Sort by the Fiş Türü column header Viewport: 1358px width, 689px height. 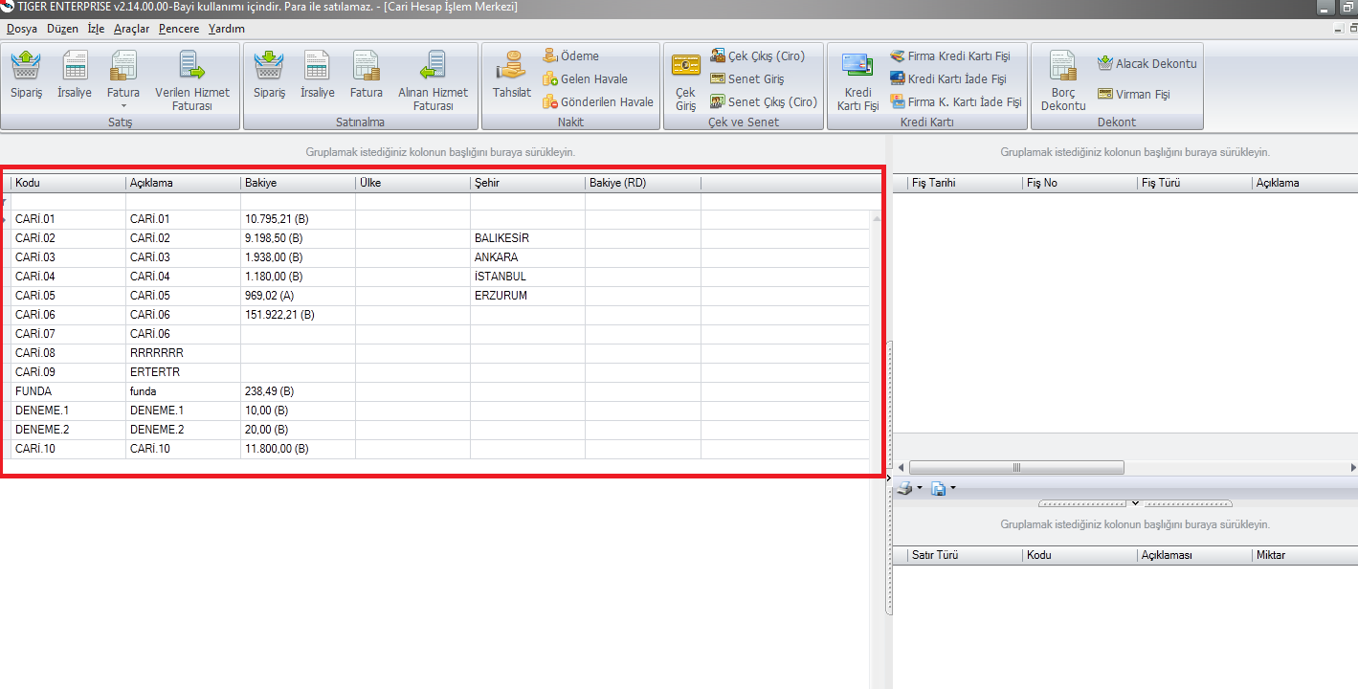pos(1194,183)
